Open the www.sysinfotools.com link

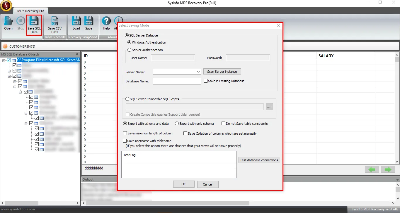point(18,209)
